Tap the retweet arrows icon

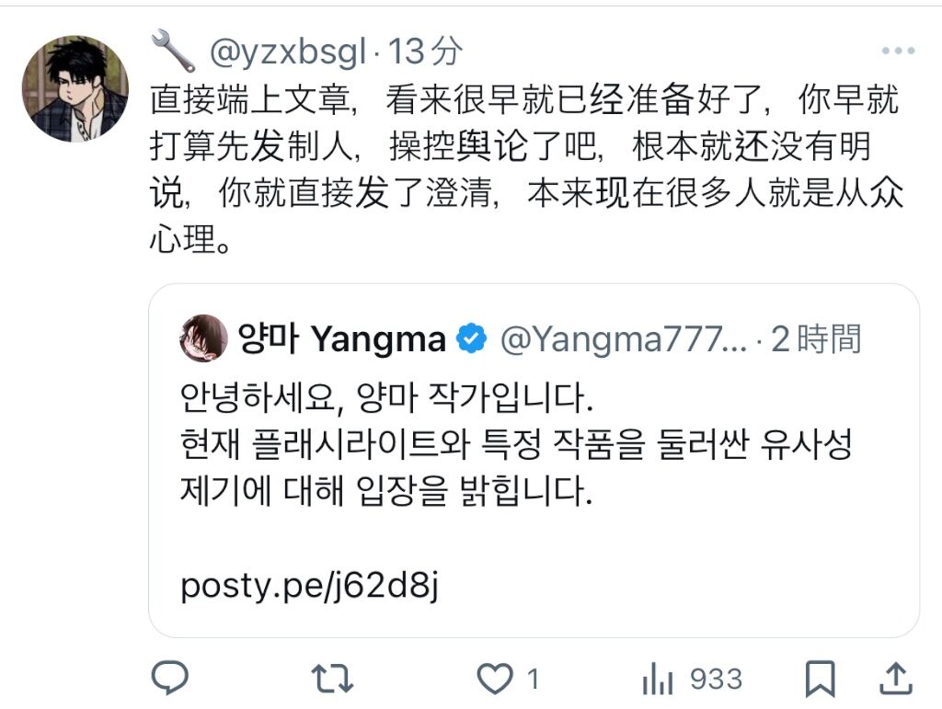pyautogui.click(x=332, y=679)
